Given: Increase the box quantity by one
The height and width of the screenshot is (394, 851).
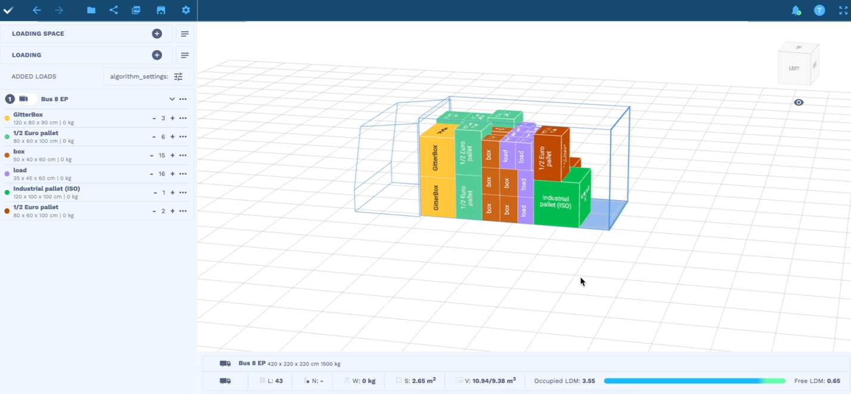Looking at the screenshot, I should tap(173, 155).
